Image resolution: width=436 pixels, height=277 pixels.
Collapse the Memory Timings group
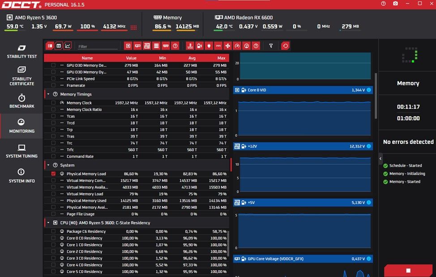(48, 94)
